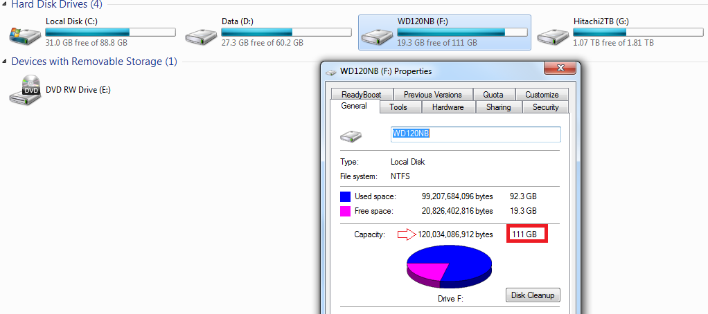Screen dimensions: 708x314
Task: Click the Hard Disk Drives (4) header
Action: [57, 5]
